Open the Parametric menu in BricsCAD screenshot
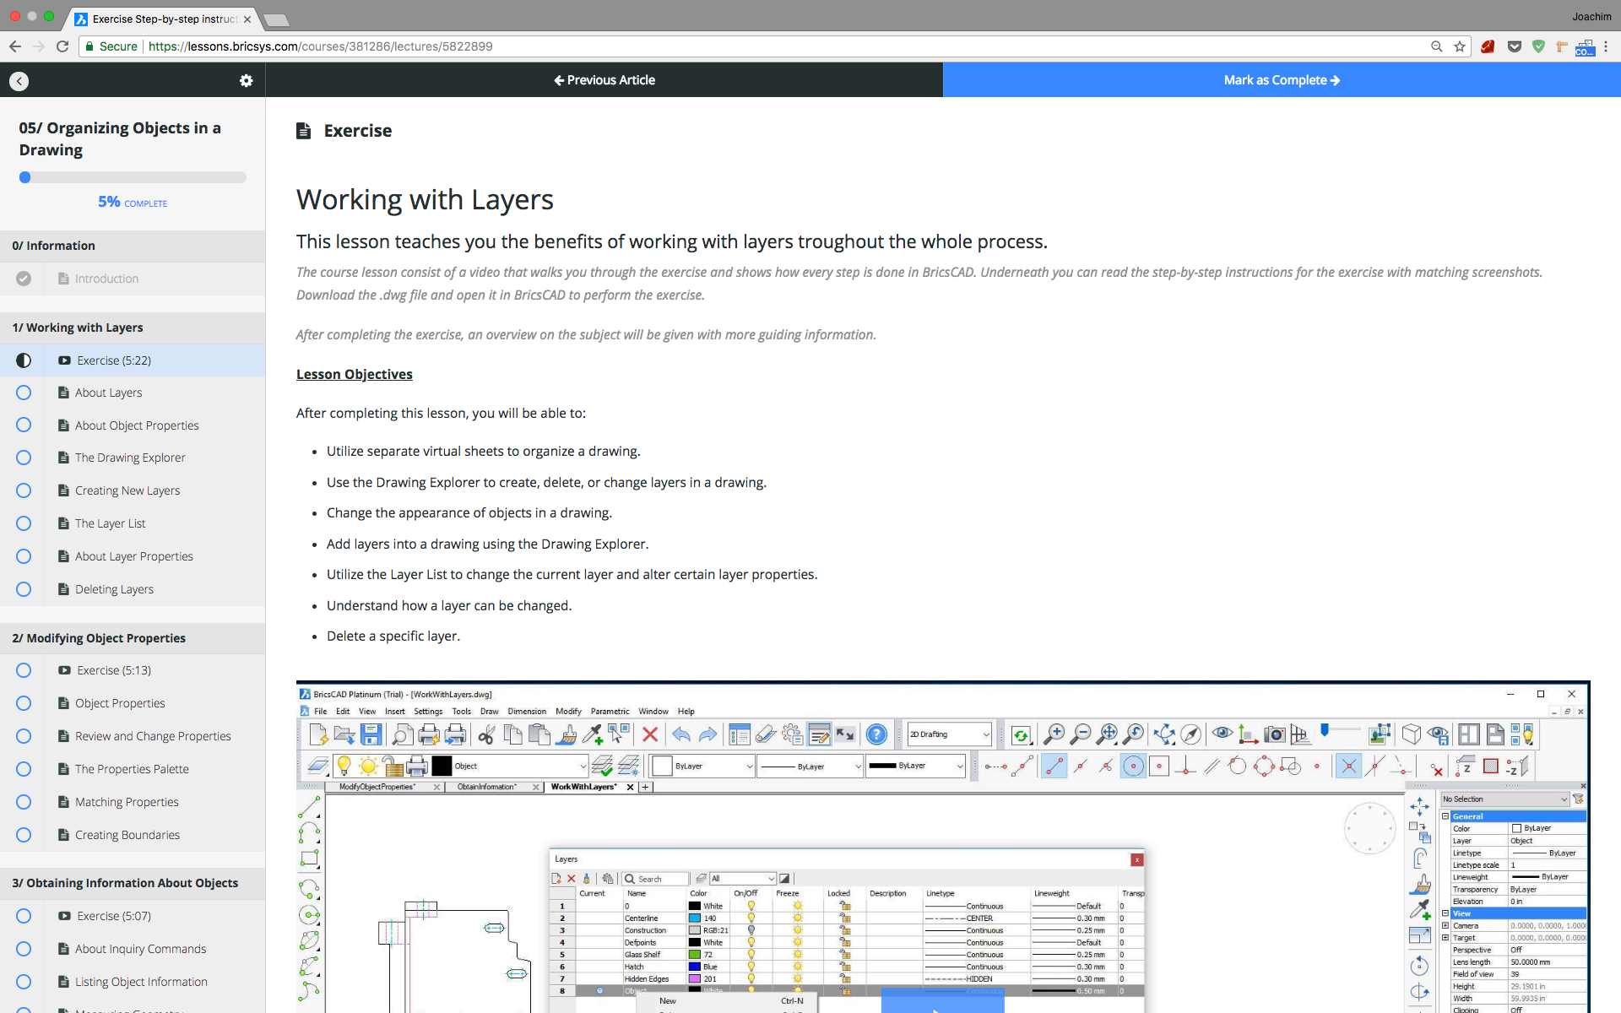The width and height of the screenshot is (1621, 1013). click(x=610, y=712)
